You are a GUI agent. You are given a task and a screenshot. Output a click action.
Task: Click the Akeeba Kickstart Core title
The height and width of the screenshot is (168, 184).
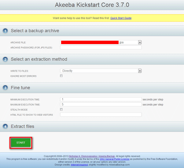(x=92, y=5)
